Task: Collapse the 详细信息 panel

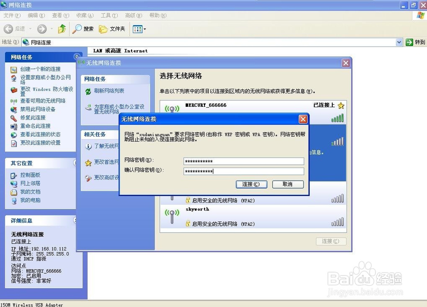Action: (75, 220)
